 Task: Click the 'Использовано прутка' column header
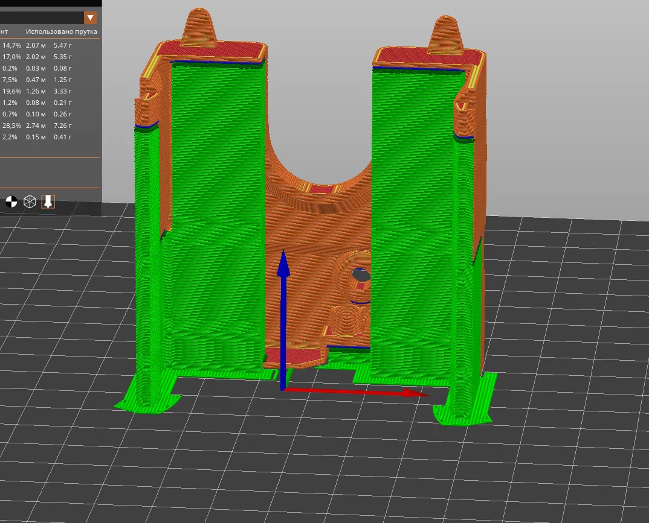click(x=61, y=31)
